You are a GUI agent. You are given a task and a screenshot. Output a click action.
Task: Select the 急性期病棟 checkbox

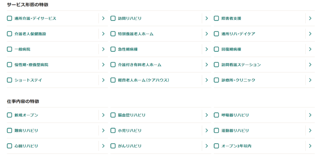[x=113, y=49]
